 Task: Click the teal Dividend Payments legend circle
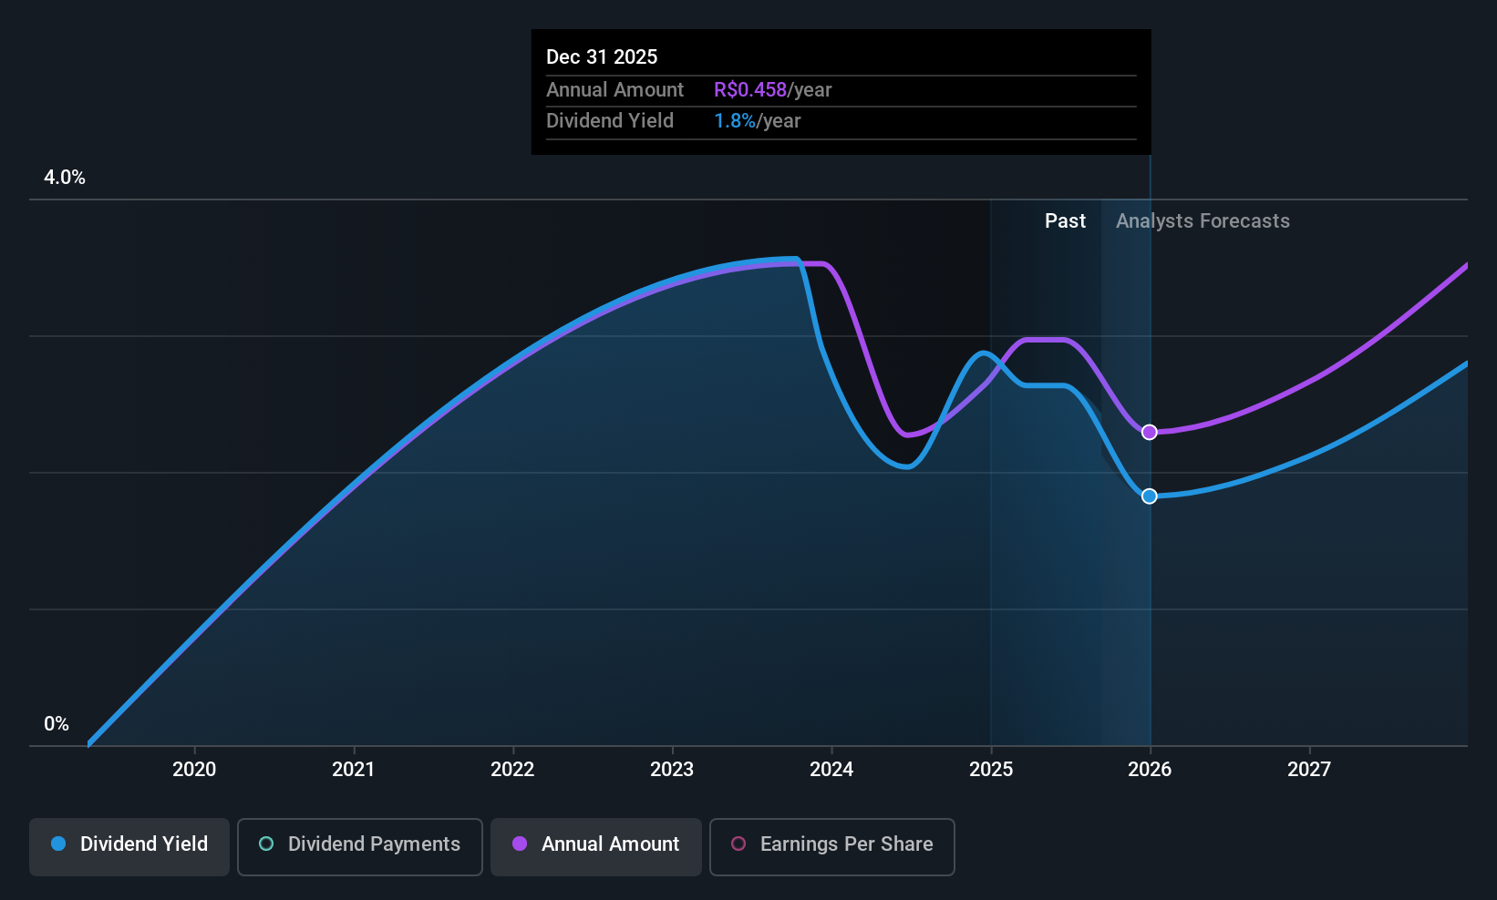click(266, 844)
